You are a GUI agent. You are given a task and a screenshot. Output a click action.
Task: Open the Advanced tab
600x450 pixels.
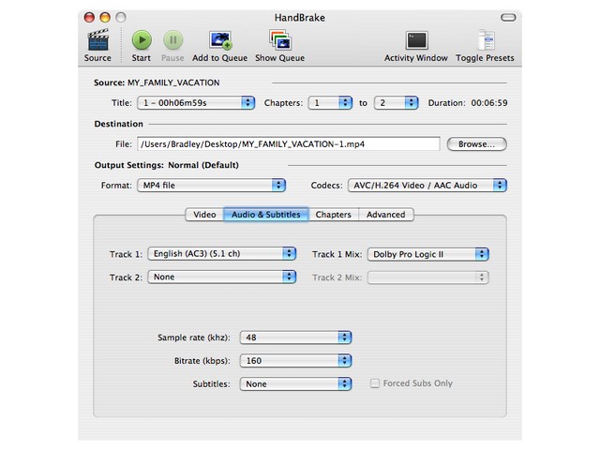385,215
